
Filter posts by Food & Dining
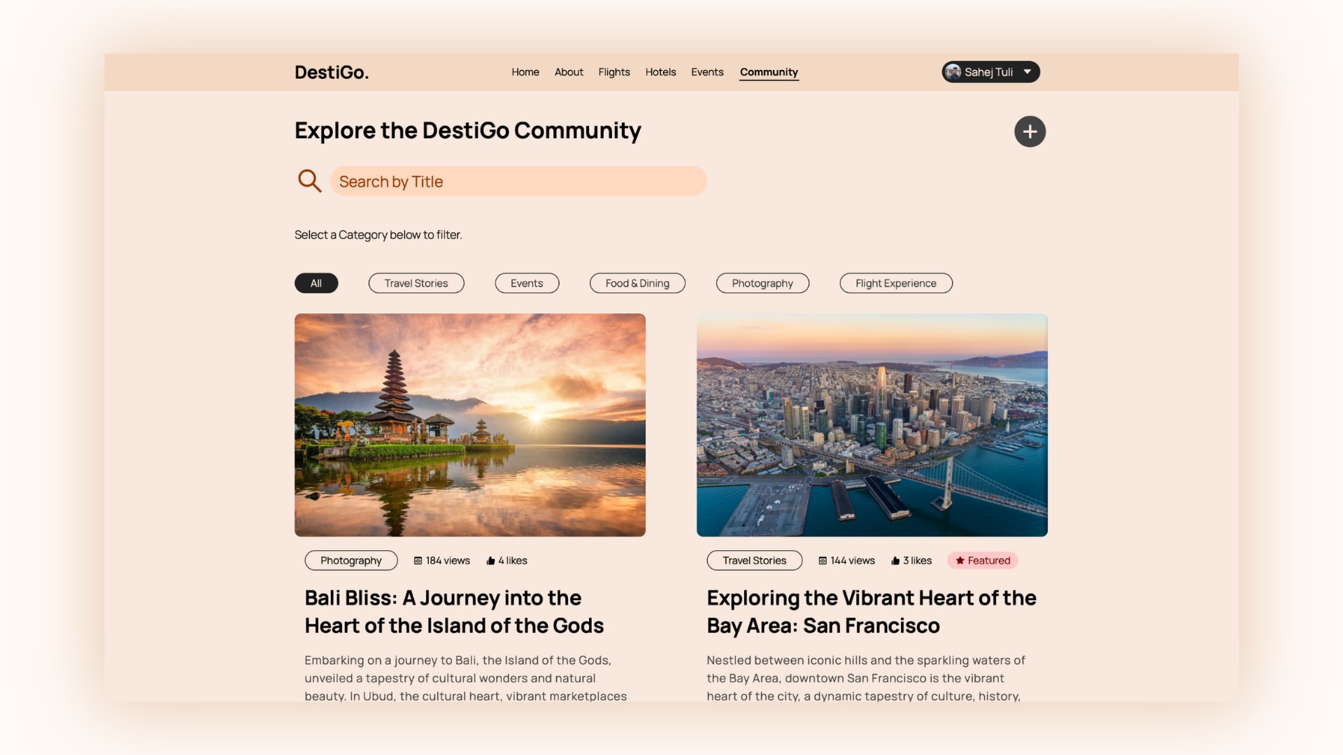[x=637, y=283]
